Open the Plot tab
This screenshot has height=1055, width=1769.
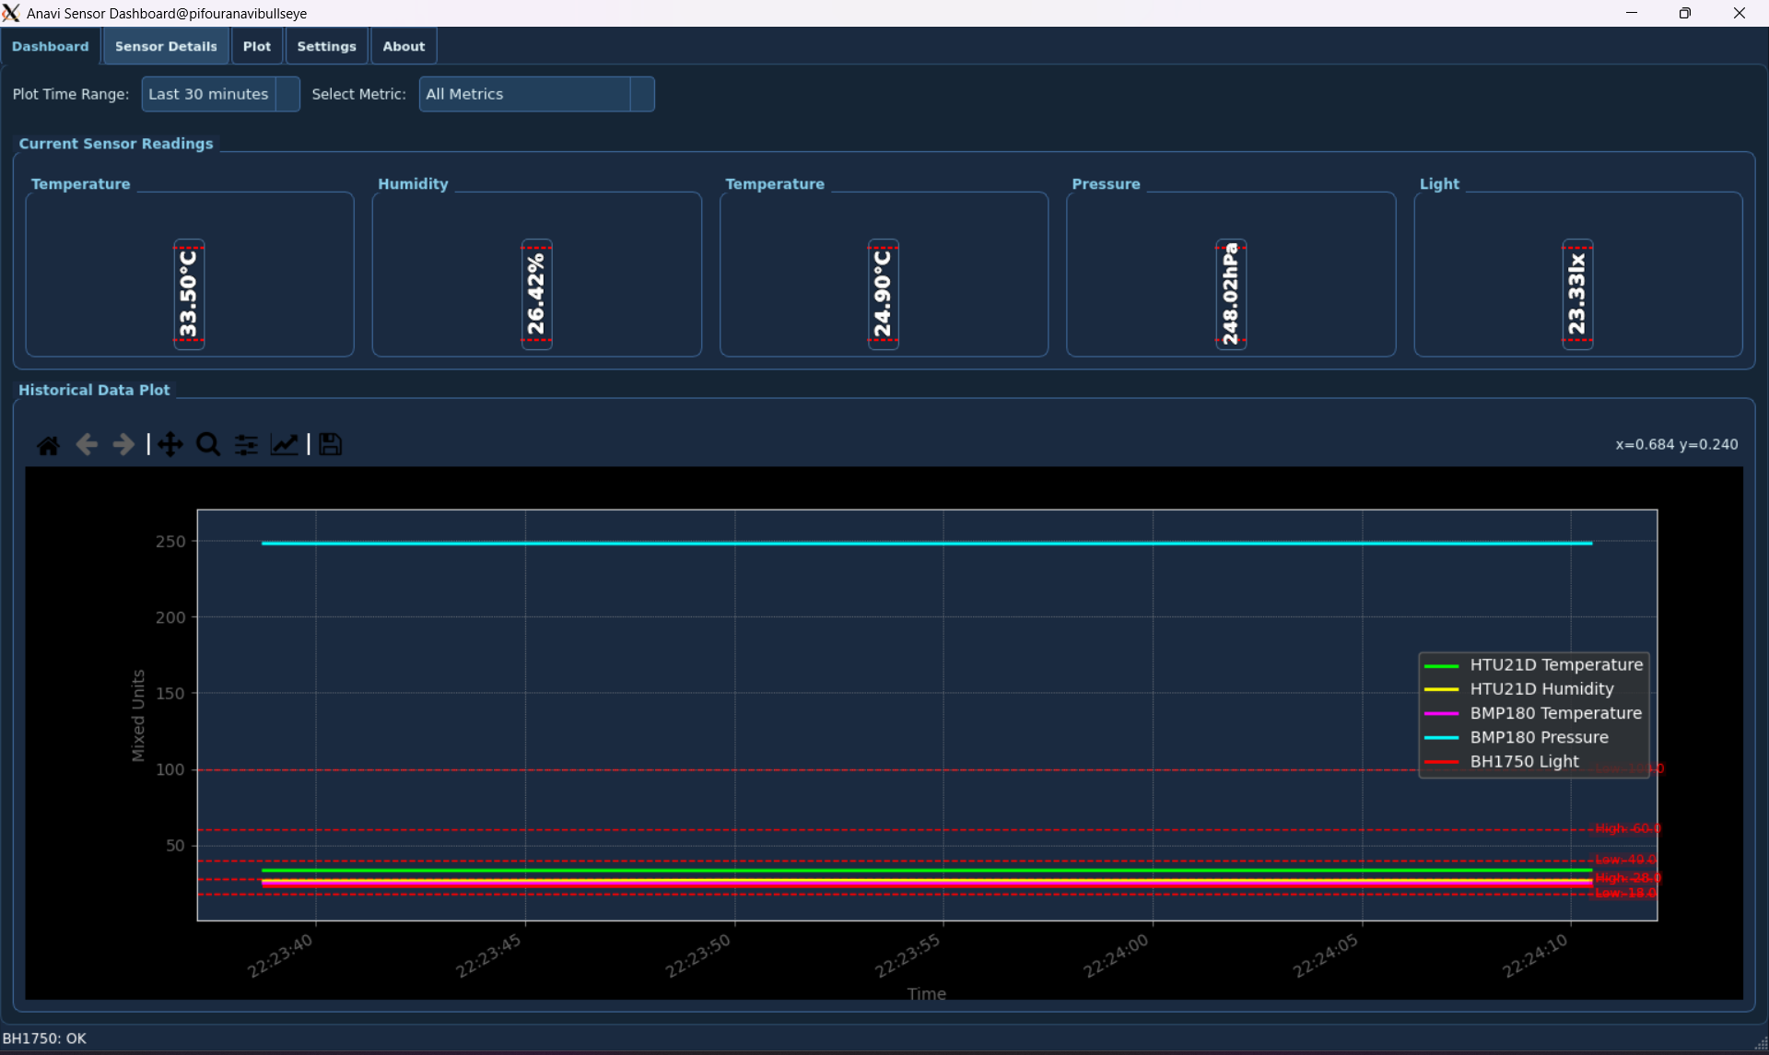point(256,46)
